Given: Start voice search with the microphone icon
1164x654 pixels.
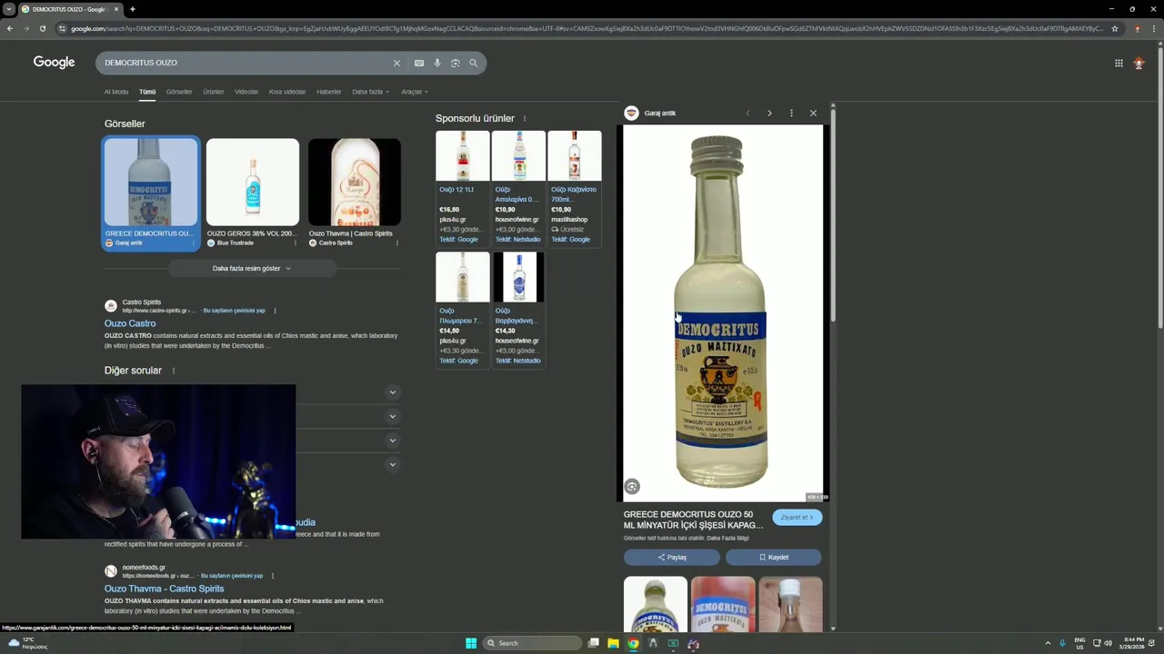Looking at the screenshot, I should coord(437,63).
